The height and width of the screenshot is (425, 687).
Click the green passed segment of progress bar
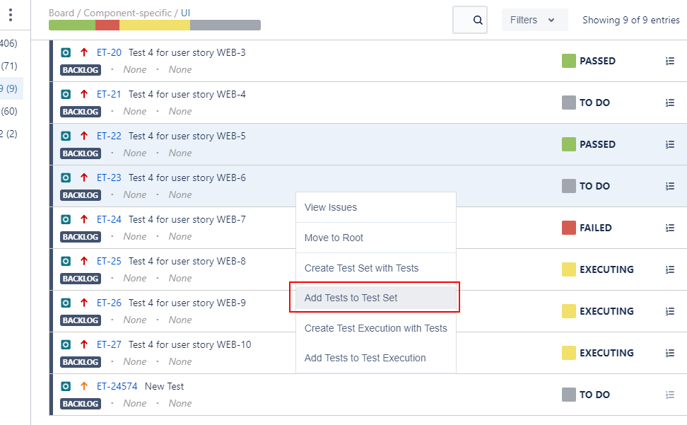point(72,25)
